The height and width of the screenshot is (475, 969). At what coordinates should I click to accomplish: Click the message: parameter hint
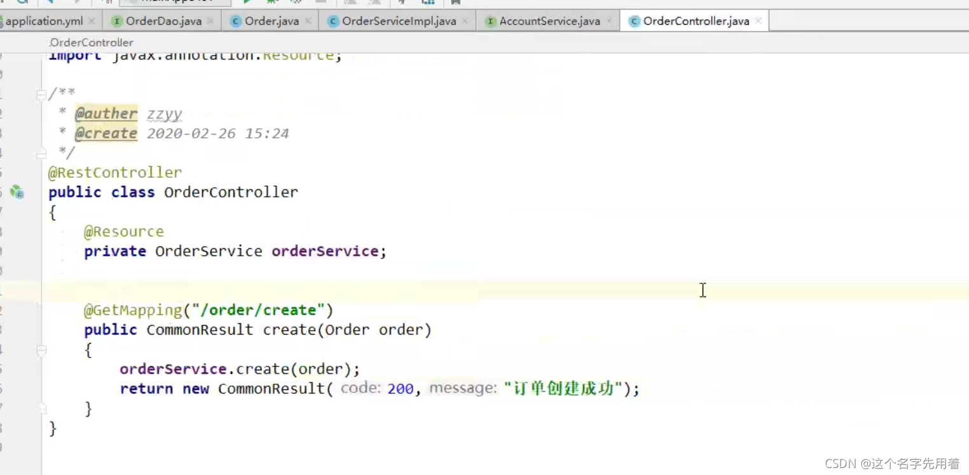coord(464,388)
